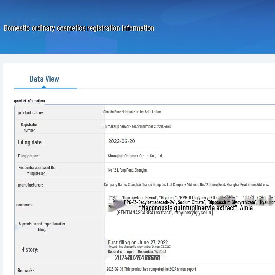
Task: Click the 'manufacturer:' label
Action: click(30, 185)
